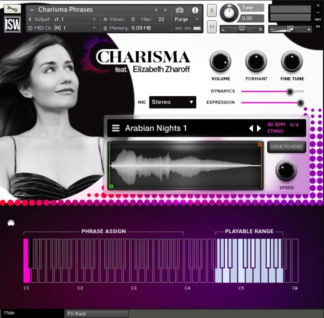
Task: Open the phrase browser hamburger menu
Action: 115,128
